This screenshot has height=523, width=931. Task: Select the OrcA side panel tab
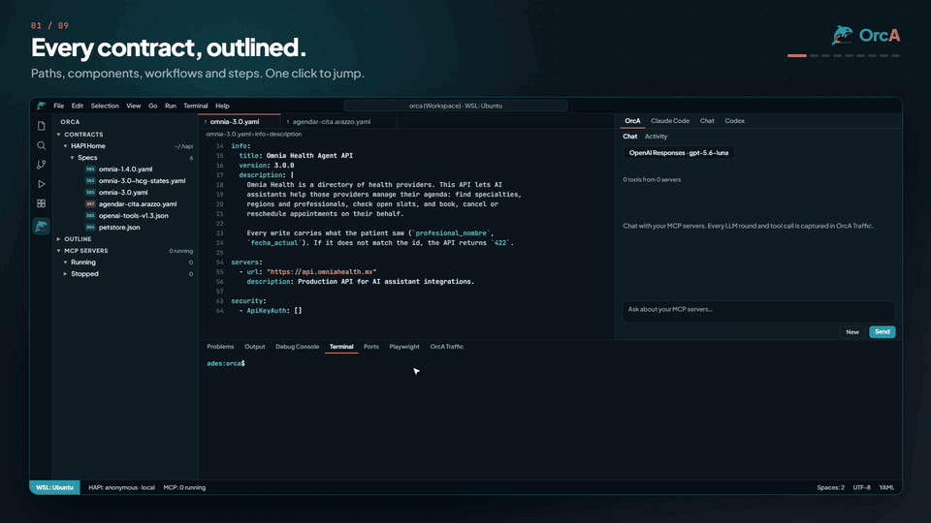[632, 121]
